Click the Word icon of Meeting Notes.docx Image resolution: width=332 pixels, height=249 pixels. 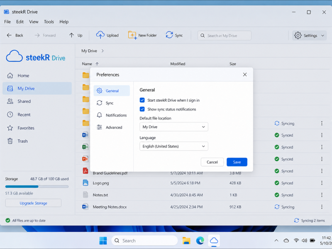pos(85,207)
